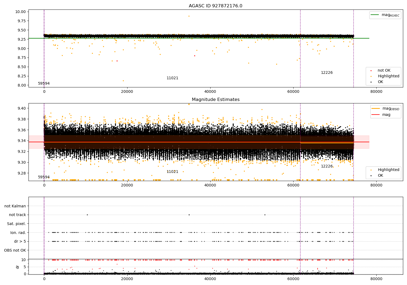Click the red 'not OK' legend marker in top plot
Viewport: 407px width, 285px height.
tap(371, 71)
